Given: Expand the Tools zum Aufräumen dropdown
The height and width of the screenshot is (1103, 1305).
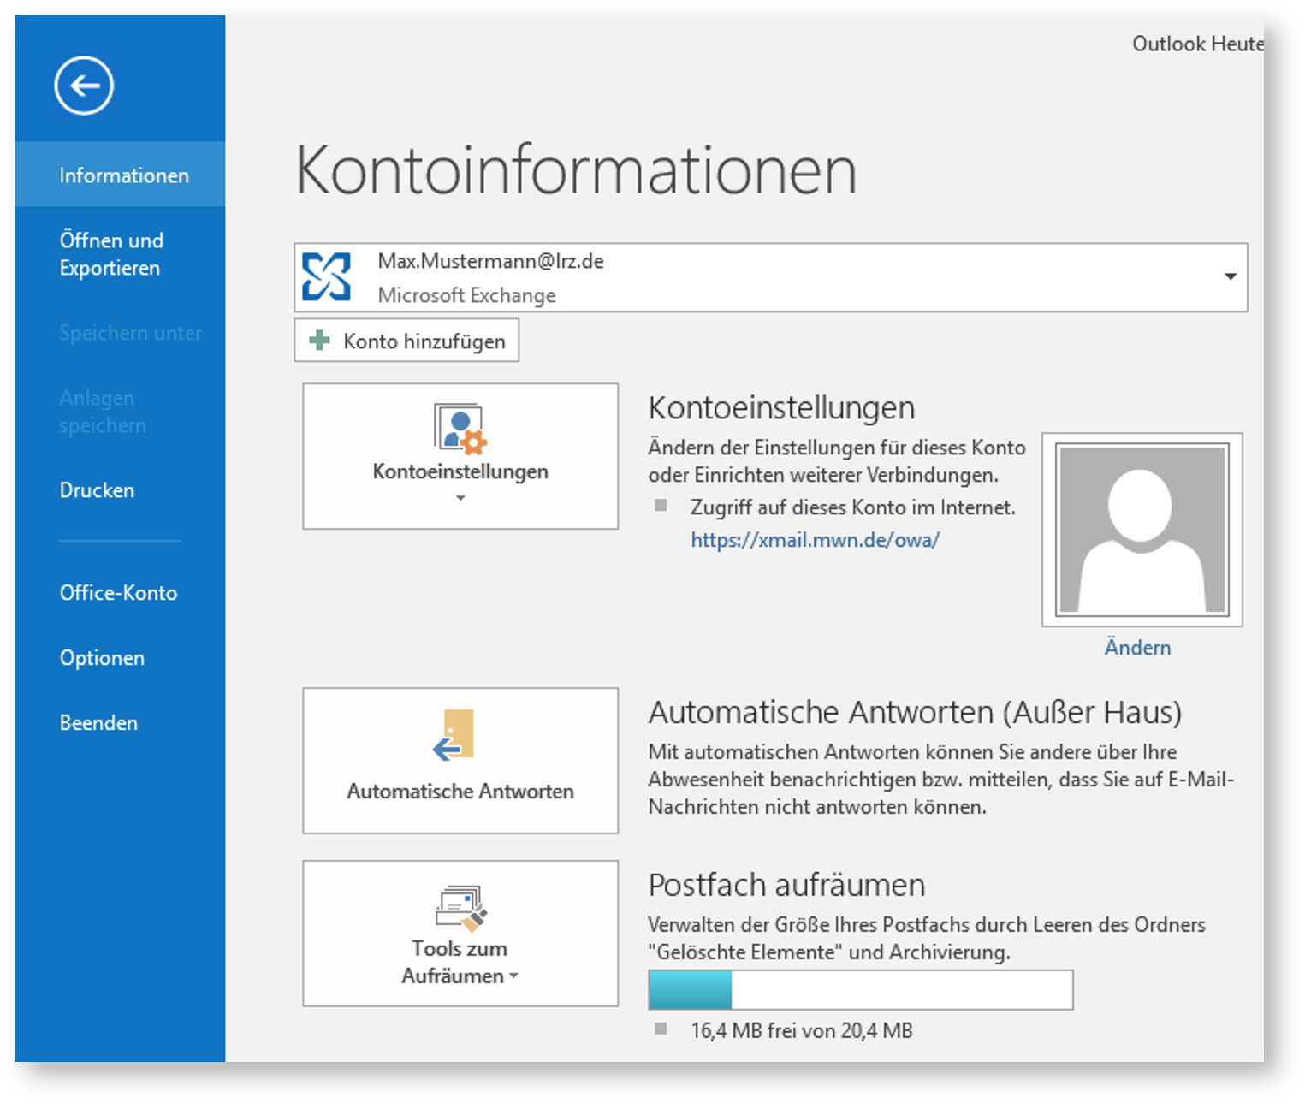Looking at the screenshot, I should 514,976.
